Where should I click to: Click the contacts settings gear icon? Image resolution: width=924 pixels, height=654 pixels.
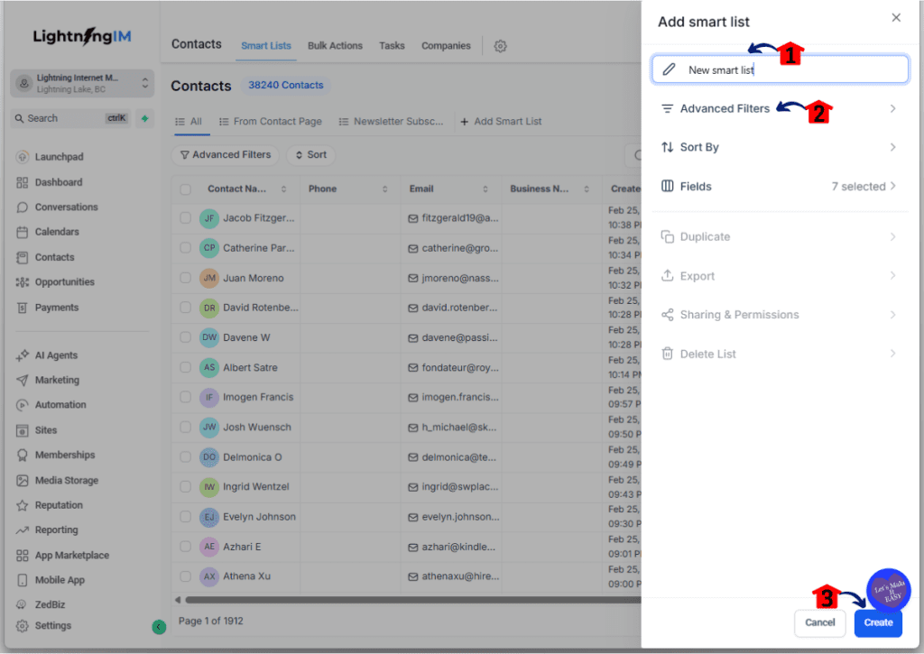[x=500, y=44]
